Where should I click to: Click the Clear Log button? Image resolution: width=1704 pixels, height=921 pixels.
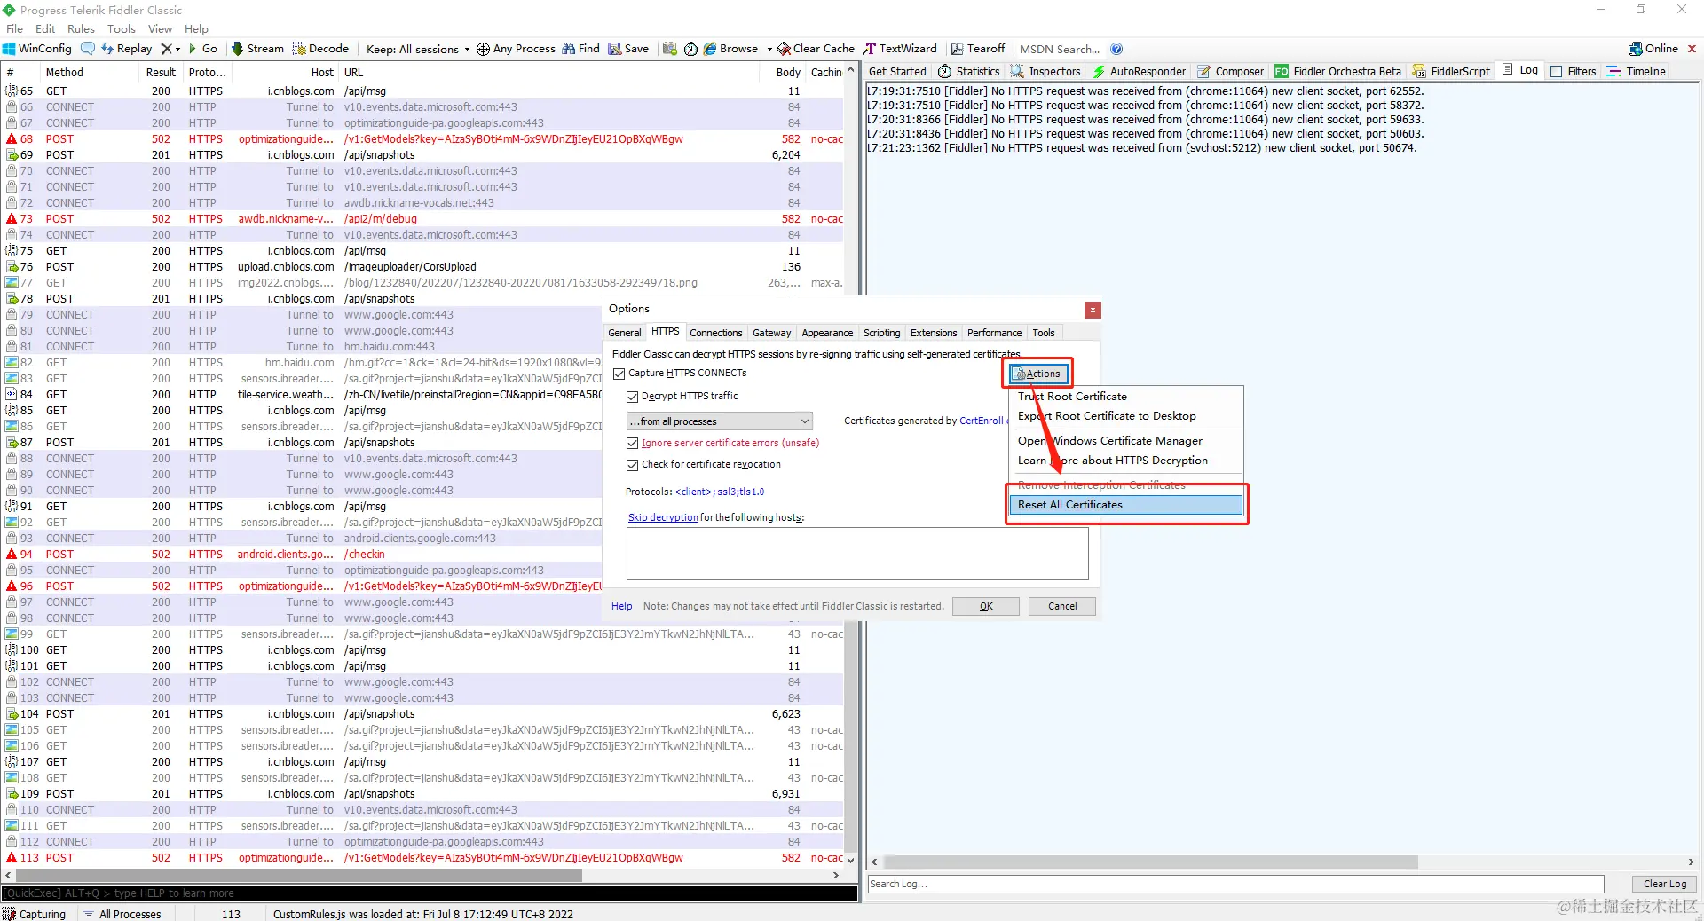pos(1665,884)
